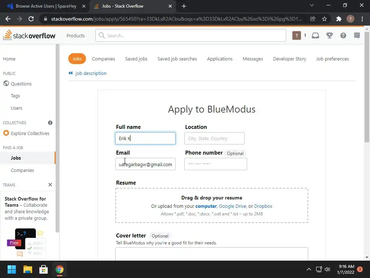Image resolution: width=370 pixels, height=278 pixels.
Task: Open the Messages tab
Action: point(253,59)
